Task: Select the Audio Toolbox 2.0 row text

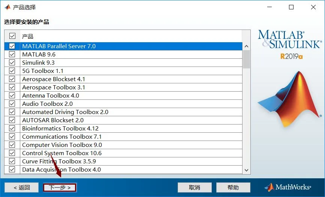Action: pyautogui.click(x=48, y=104)
